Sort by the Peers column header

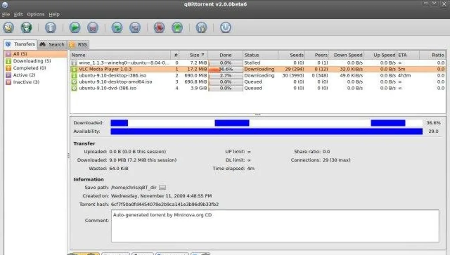click(317, 55)
